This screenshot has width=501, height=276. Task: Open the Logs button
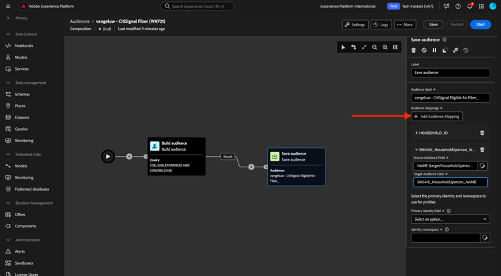[381, 25]
